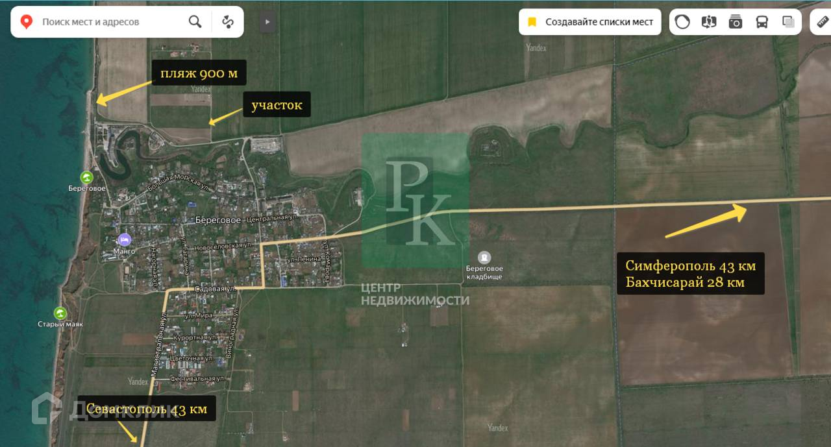This screenshot has height=447, width=831.
Task: Open the map layers switcher icon
Action: (789, 22)
